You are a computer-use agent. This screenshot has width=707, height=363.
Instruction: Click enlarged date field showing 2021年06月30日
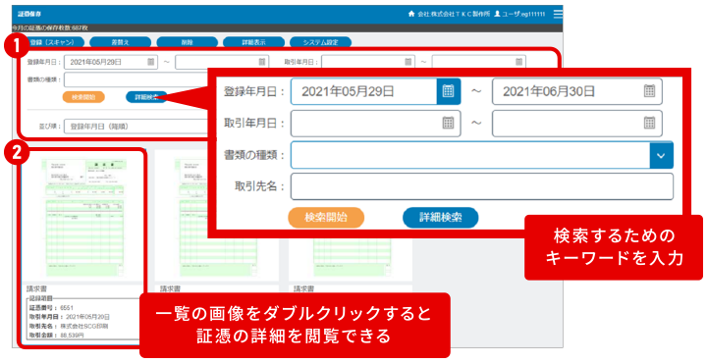point(577,91)
